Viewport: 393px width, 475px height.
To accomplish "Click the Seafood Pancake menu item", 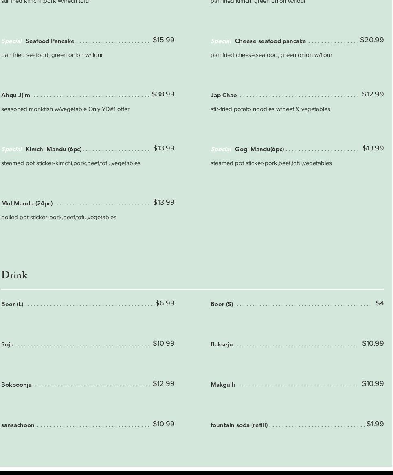I will (50, 41).
